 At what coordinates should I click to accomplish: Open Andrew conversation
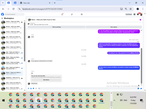click(x=12, y=22)
